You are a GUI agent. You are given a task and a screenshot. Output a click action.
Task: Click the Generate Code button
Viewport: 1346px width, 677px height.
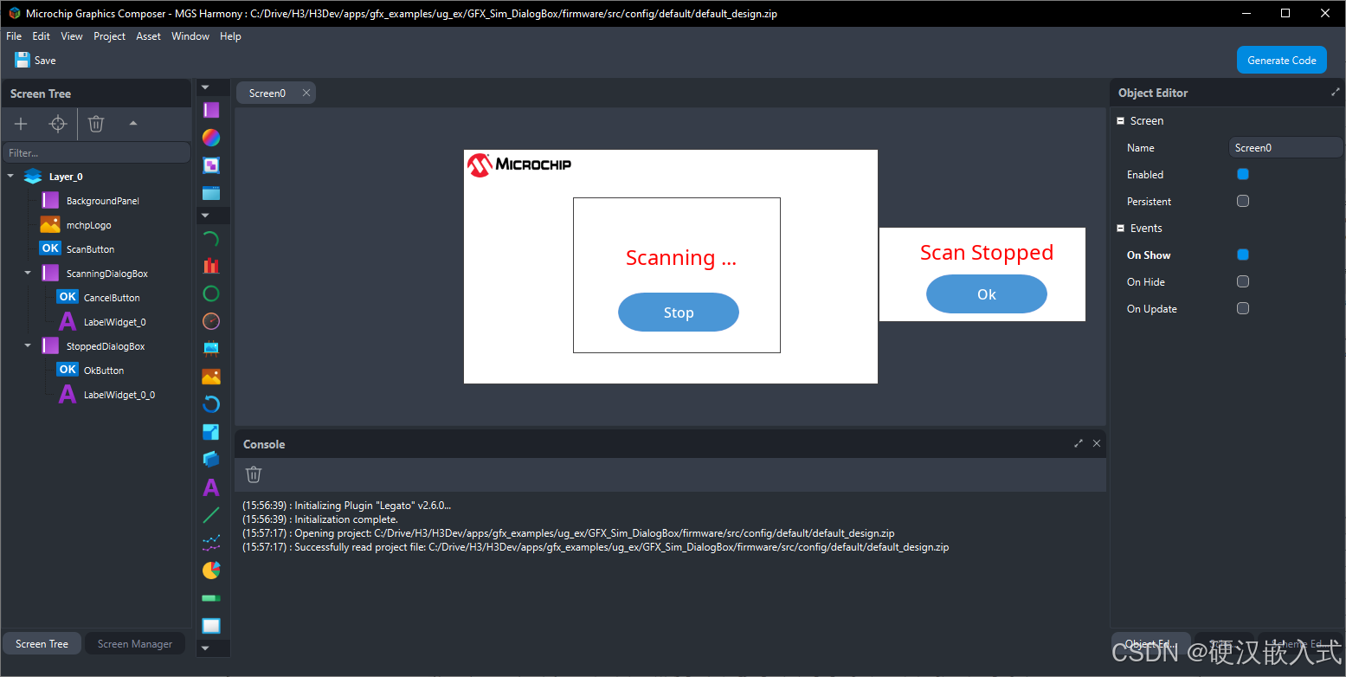coord(1281,60)
